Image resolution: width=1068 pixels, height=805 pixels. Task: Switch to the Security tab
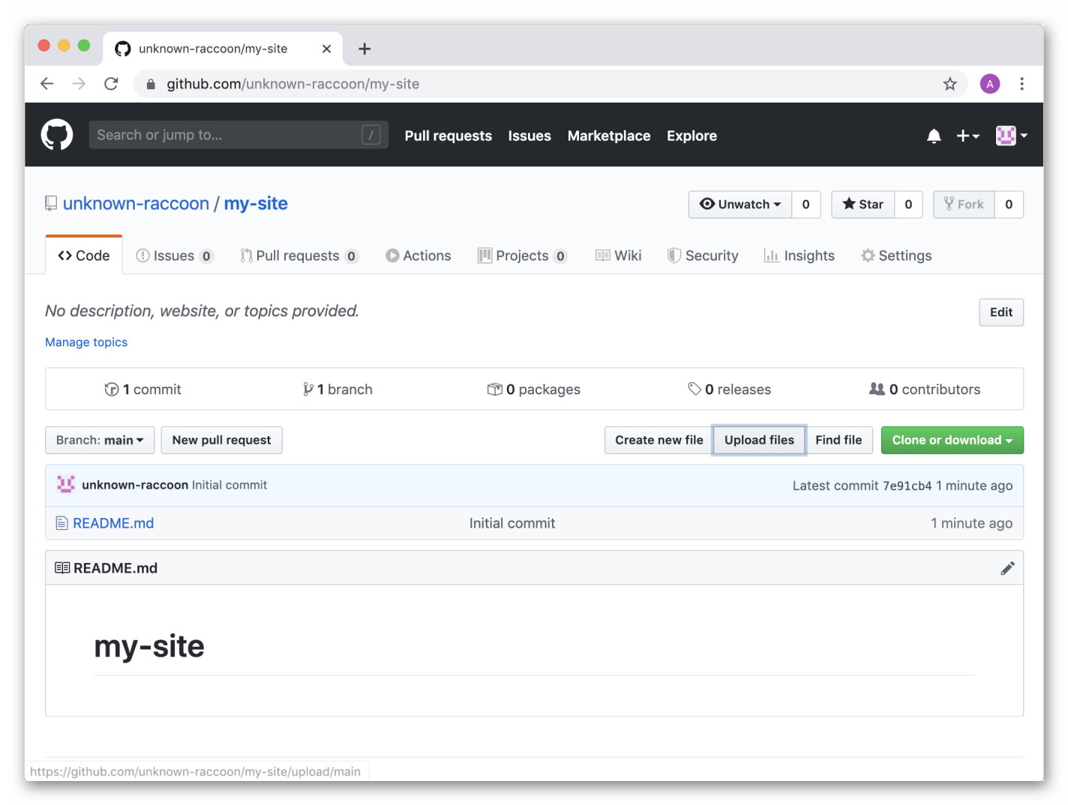point(703,256)
